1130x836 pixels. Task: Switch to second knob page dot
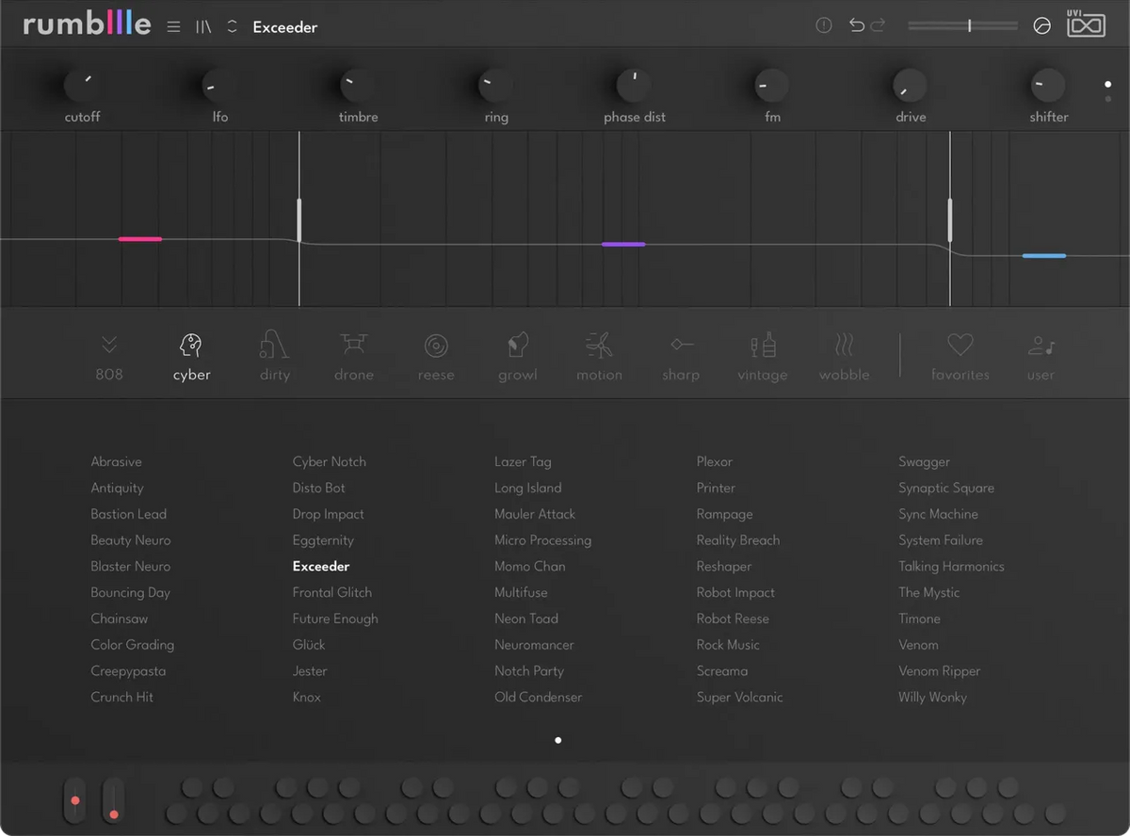(1108, 99)
